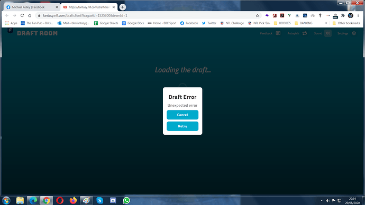Open Skype from the taskbar
Image resolution: width=365 pixels, height=205 pixels.
tap(99, 200)
